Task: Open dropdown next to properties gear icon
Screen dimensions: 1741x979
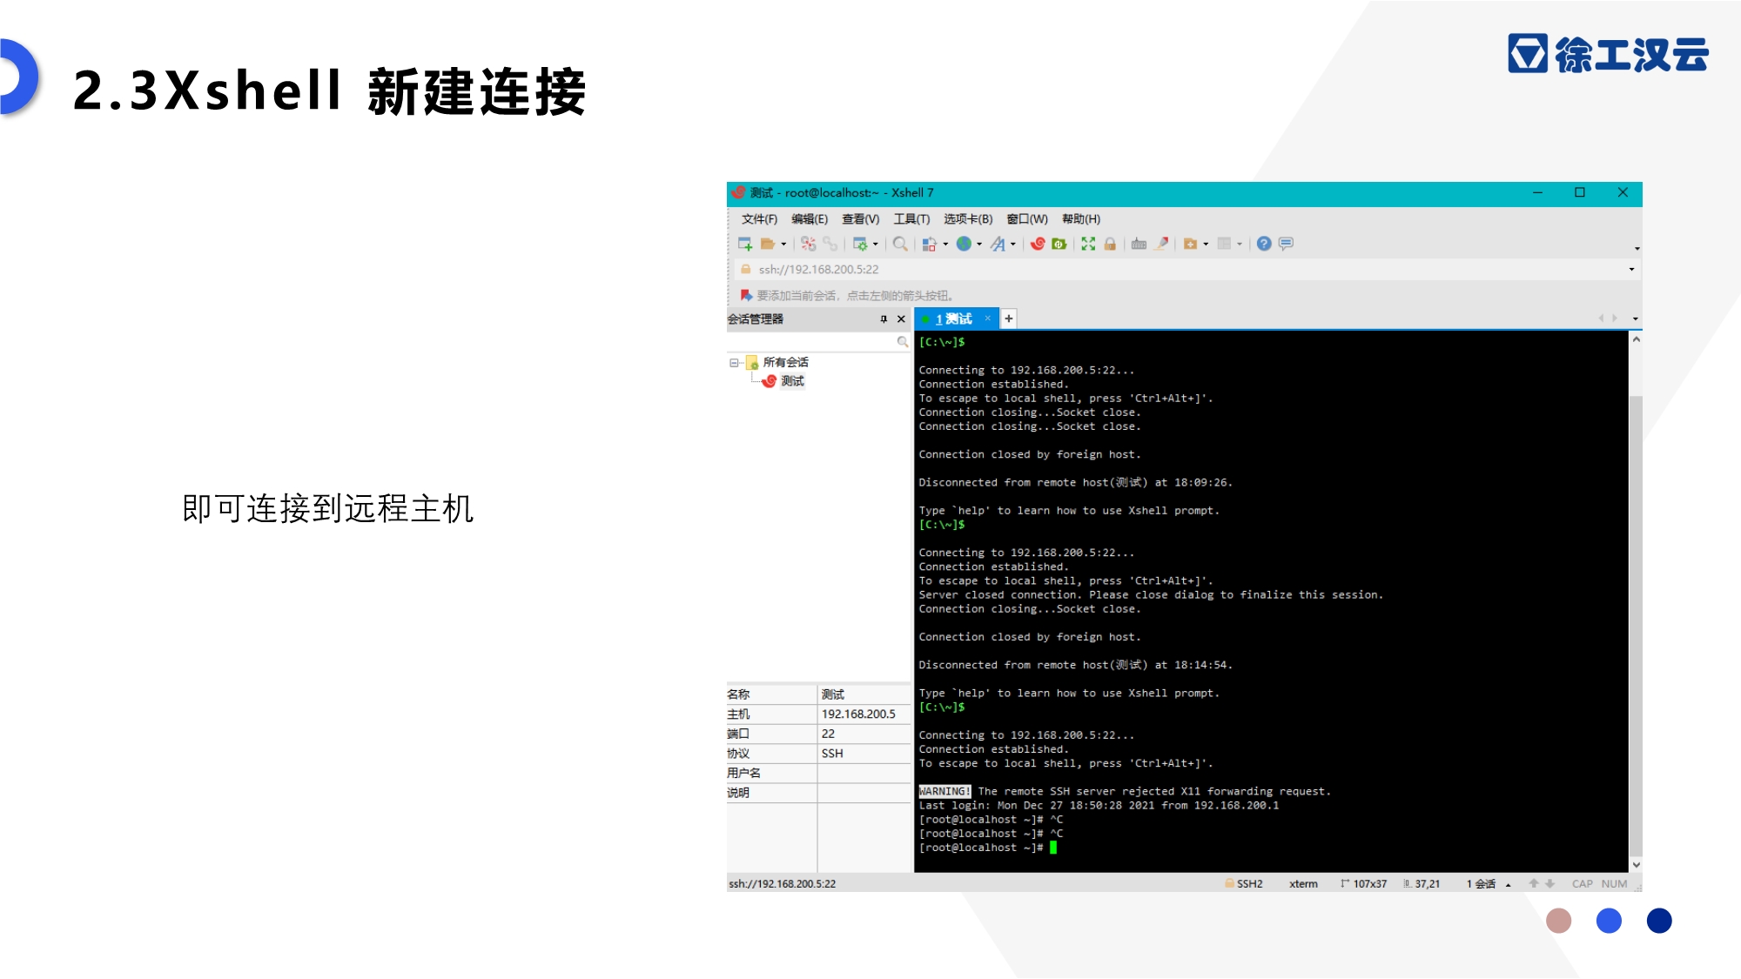Action: [x=876, y=245]
